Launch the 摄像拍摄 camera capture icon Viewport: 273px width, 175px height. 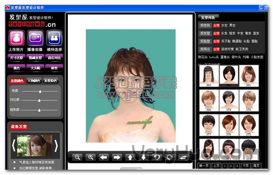coord(35,38)
